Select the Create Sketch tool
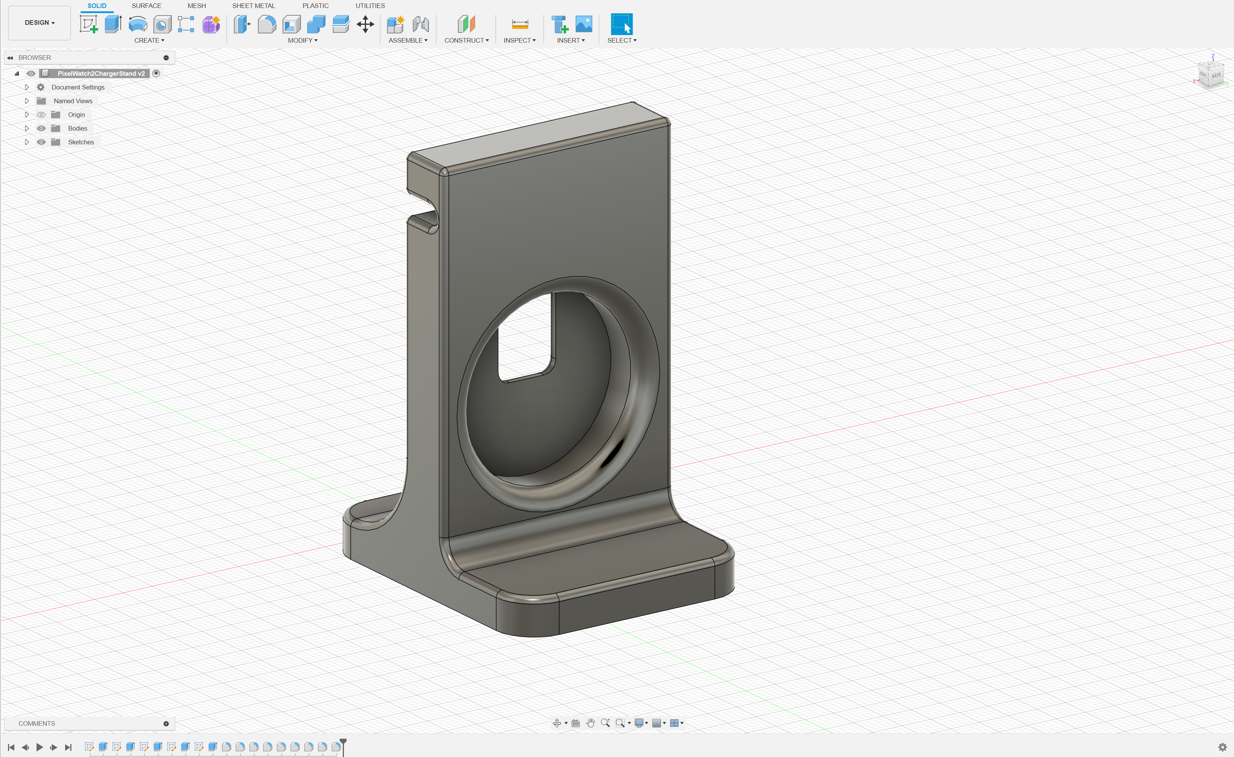Viewport: 1234px width, 757px height. 89,24
